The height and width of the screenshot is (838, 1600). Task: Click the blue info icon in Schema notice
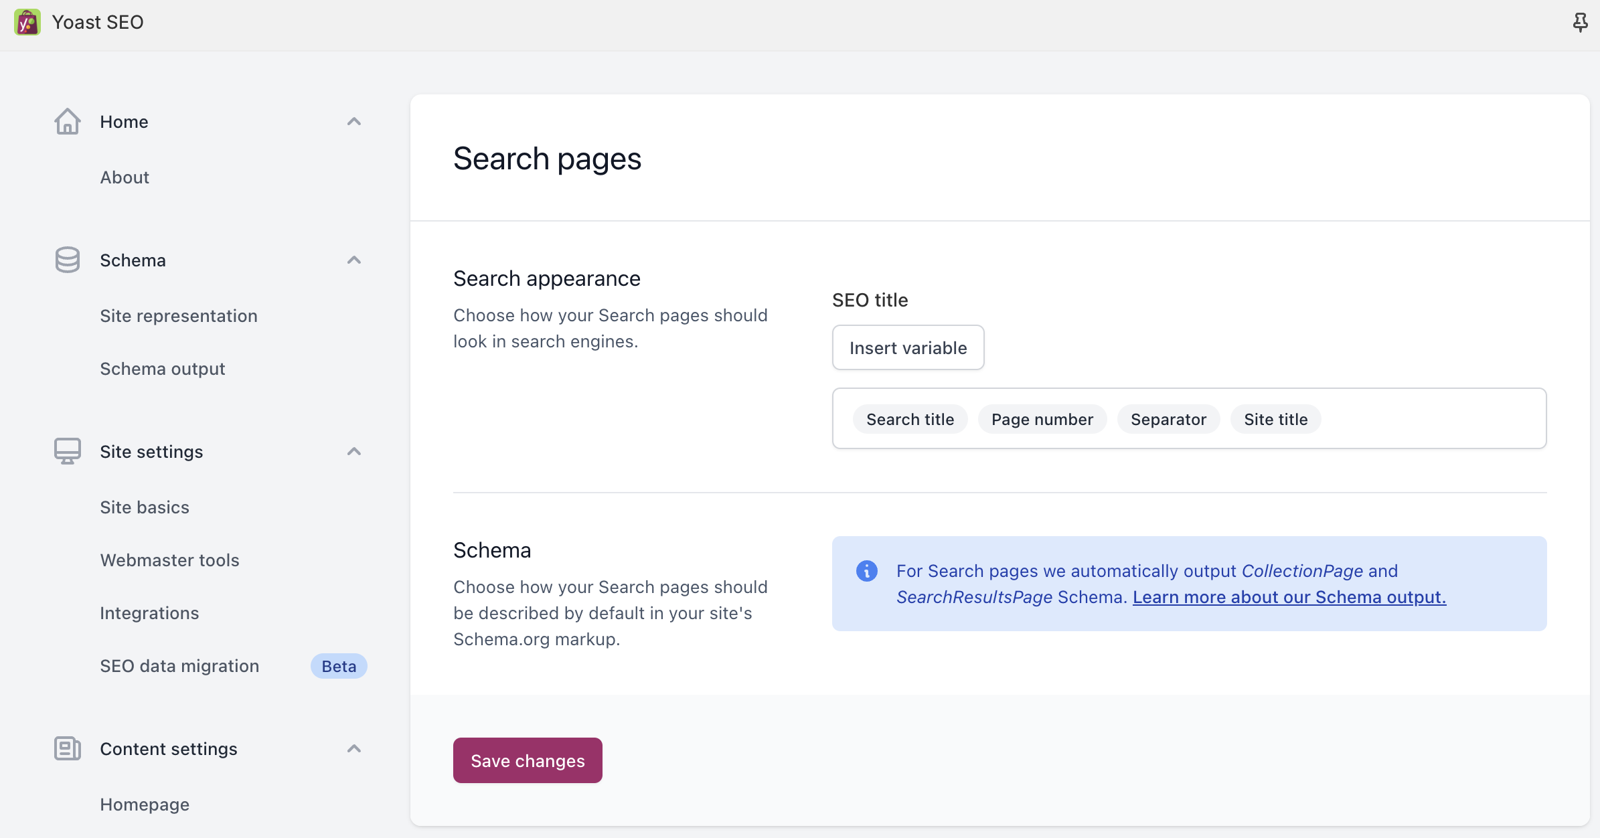tap(867, 571)
